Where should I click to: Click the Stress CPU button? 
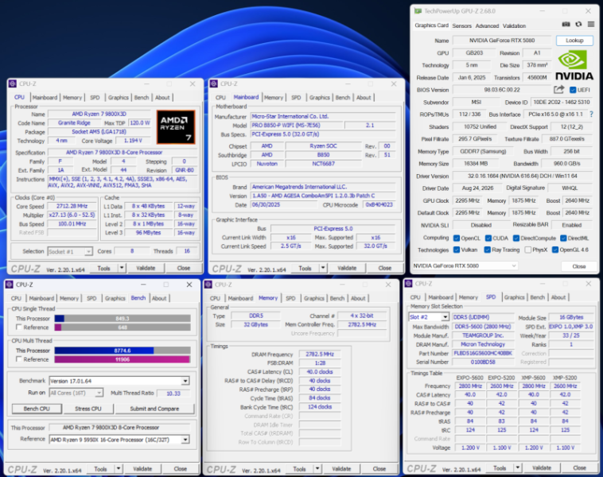click(88, 409)
